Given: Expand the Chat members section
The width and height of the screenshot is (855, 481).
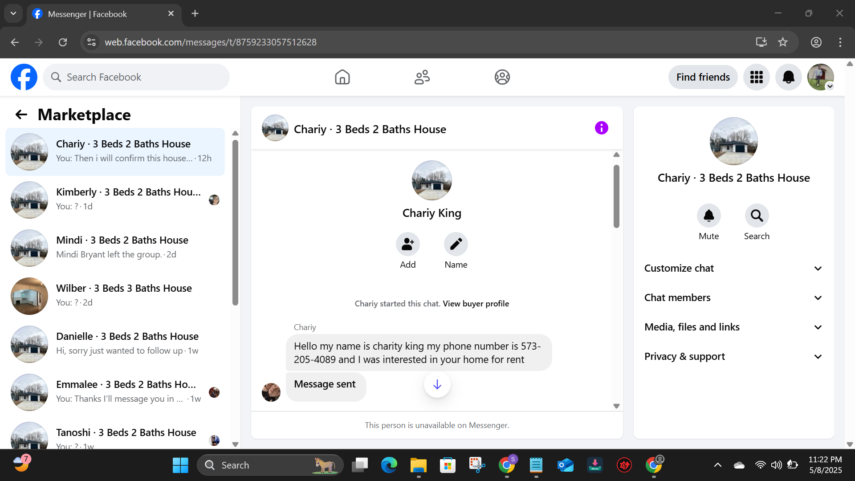Looking at the screenshot, I should click(x=733, y=298).
